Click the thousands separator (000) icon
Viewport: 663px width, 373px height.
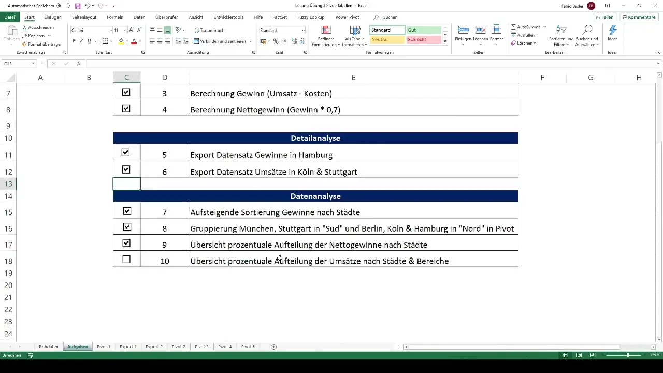[283, 41]
